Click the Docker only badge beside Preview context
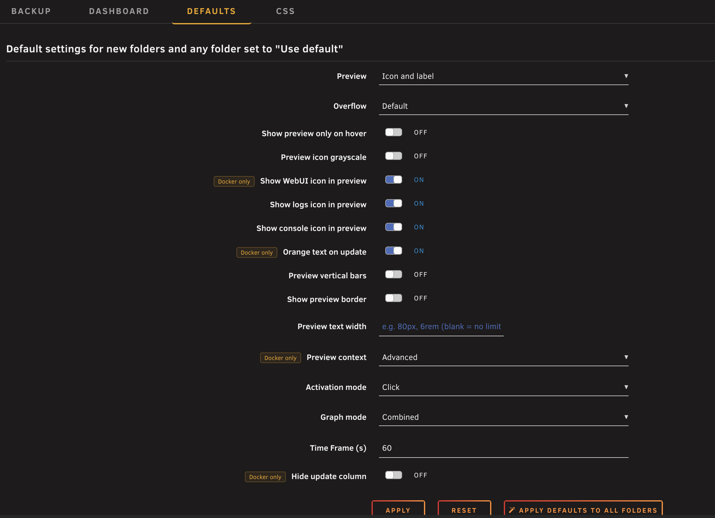Image resolution: width=715 pixels, height=518 pixels. pos(280,358)
